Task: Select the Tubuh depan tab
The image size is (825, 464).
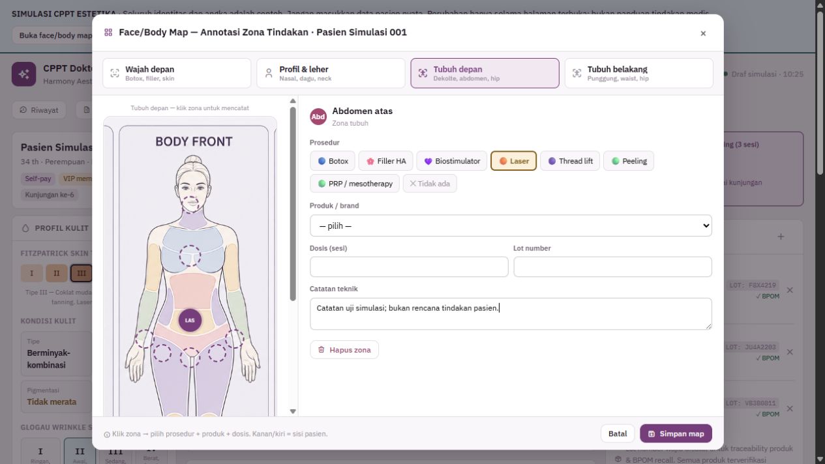Action: pos(485,73)
